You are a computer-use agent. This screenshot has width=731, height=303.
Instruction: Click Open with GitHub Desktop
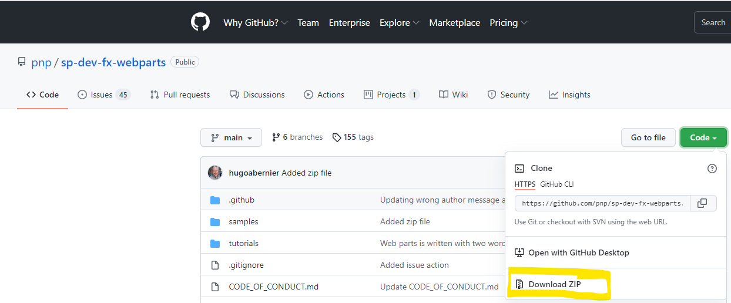(579, 253)
